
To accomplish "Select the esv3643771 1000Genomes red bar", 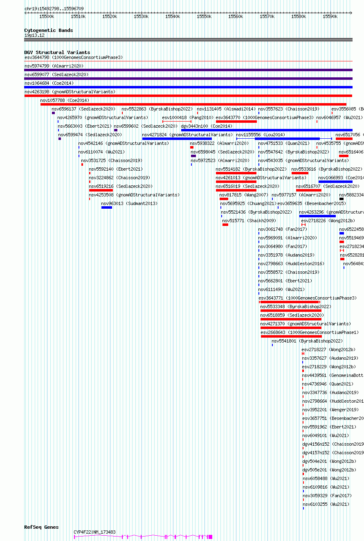I will point(290,302).
